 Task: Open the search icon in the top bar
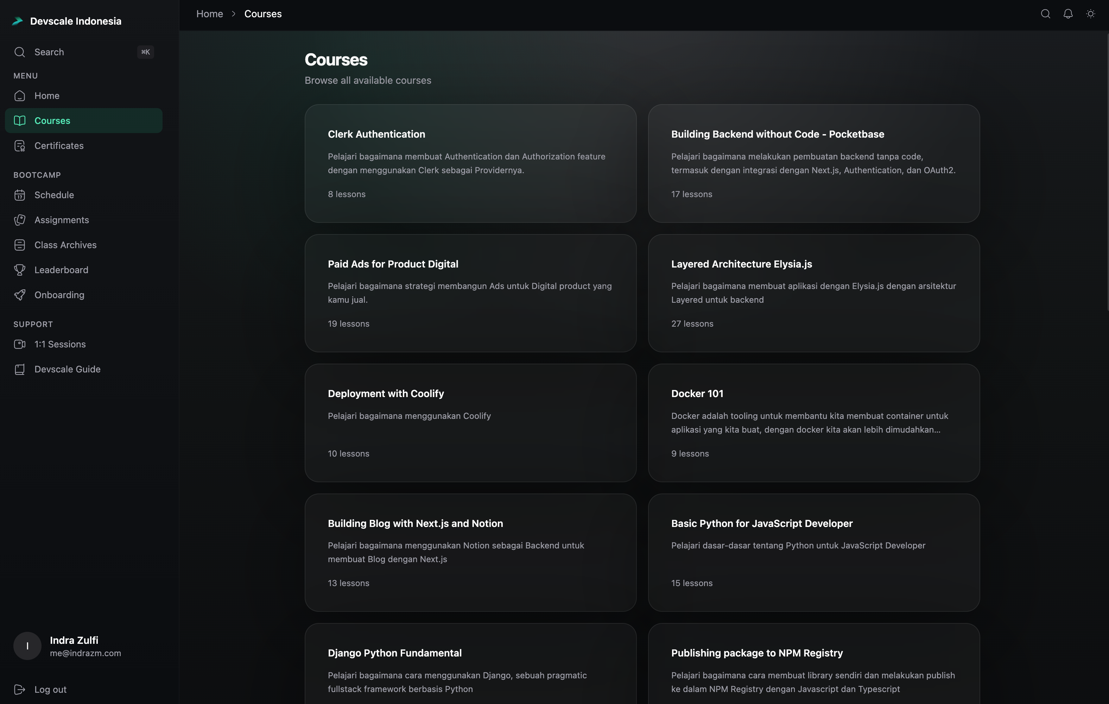pos(1045,14)
